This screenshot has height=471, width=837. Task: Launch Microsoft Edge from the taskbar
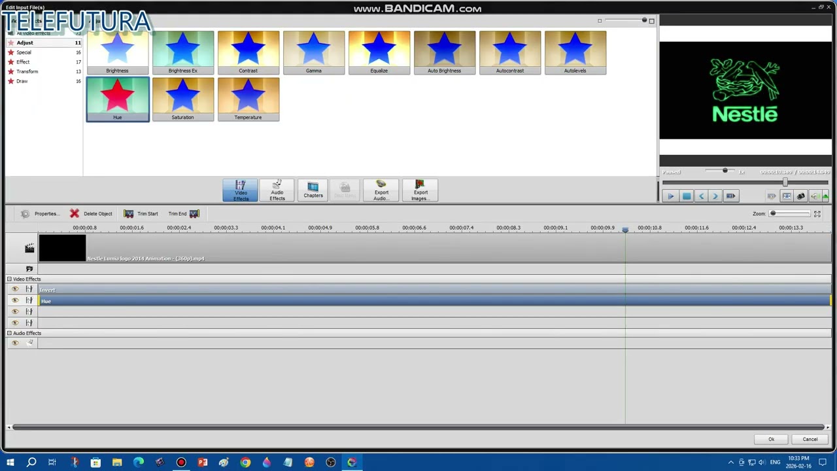[x=139, y=462]
